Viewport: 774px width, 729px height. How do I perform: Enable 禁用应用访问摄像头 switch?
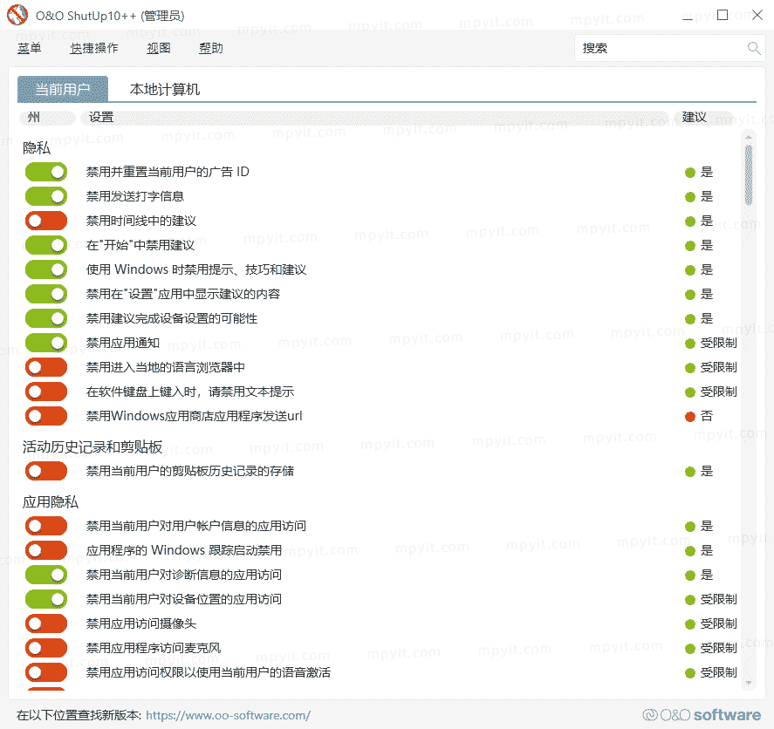pos(46,624)
